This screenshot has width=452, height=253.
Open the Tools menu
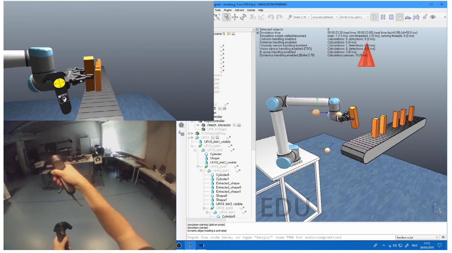(218, 10)
